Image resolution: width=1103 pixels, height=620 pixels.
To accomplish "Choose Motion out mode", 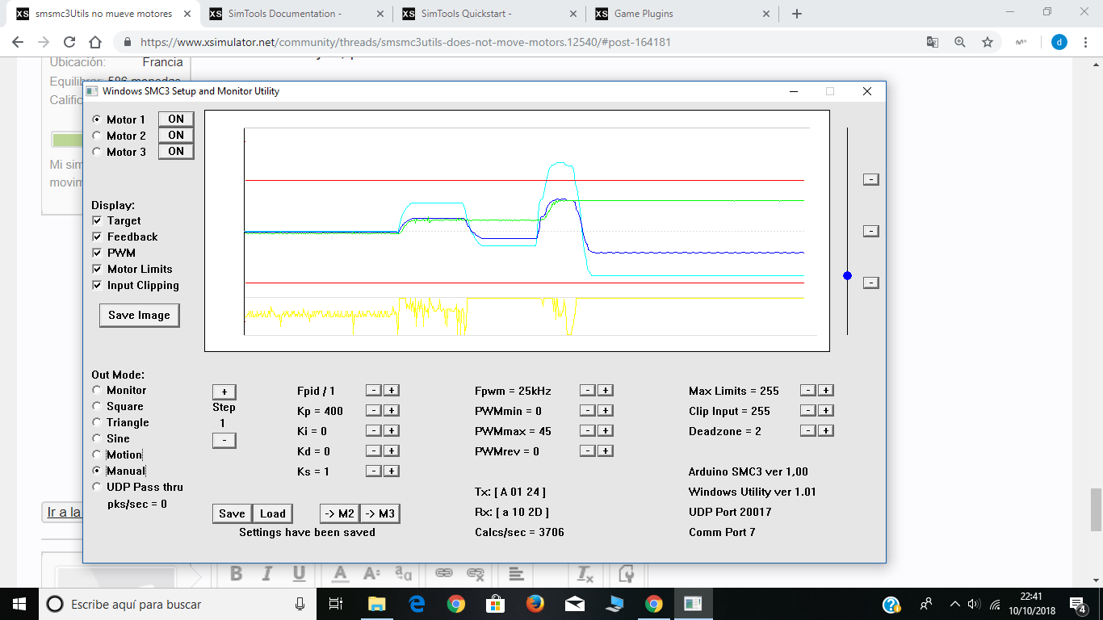I will click(97, 455).
